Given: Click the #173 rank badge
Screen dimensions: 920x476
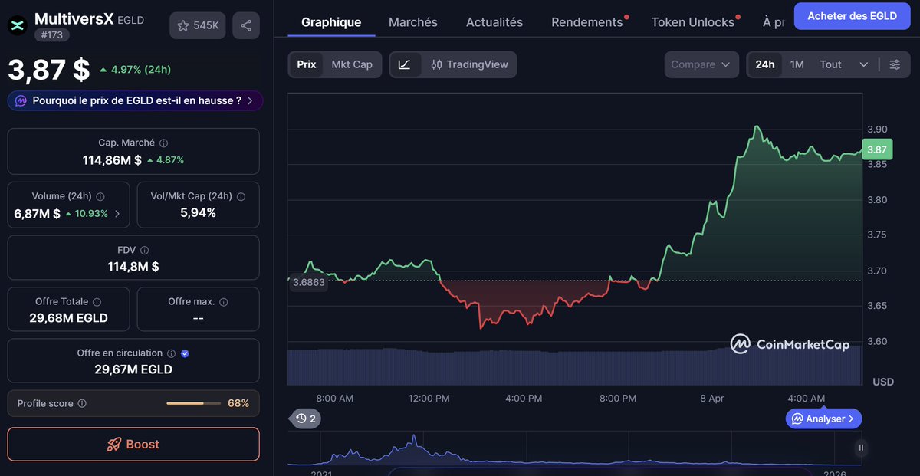Looking at the screenshot, I should point(51,34).
